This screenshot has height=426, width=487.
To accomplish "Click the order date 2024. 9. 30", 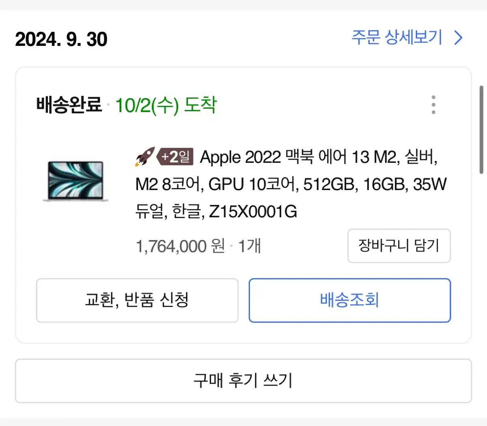I will pos(61,39).
